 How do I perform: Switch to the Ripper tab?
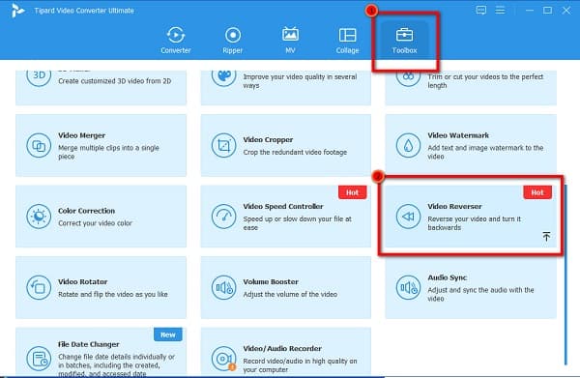(233, 40)
